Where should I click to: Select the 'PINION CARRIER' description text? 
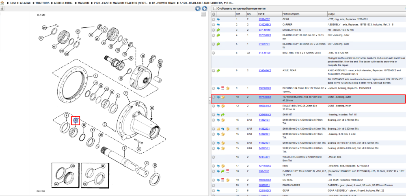pyautogui.click(x=291, y=185)
